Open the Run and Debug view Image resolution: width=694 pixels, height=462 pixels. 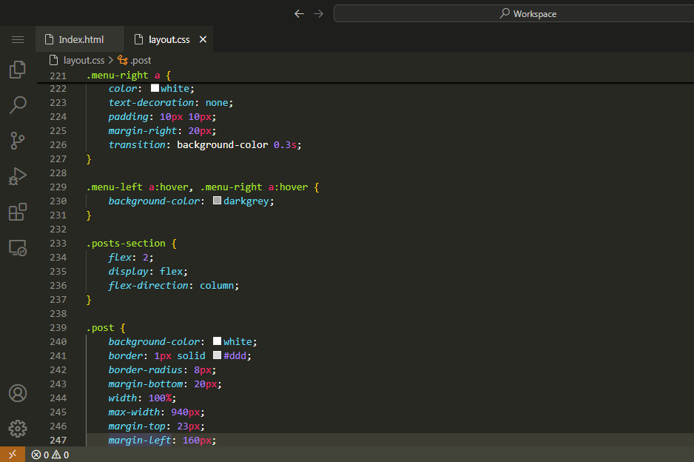click(x=18, y=176)
